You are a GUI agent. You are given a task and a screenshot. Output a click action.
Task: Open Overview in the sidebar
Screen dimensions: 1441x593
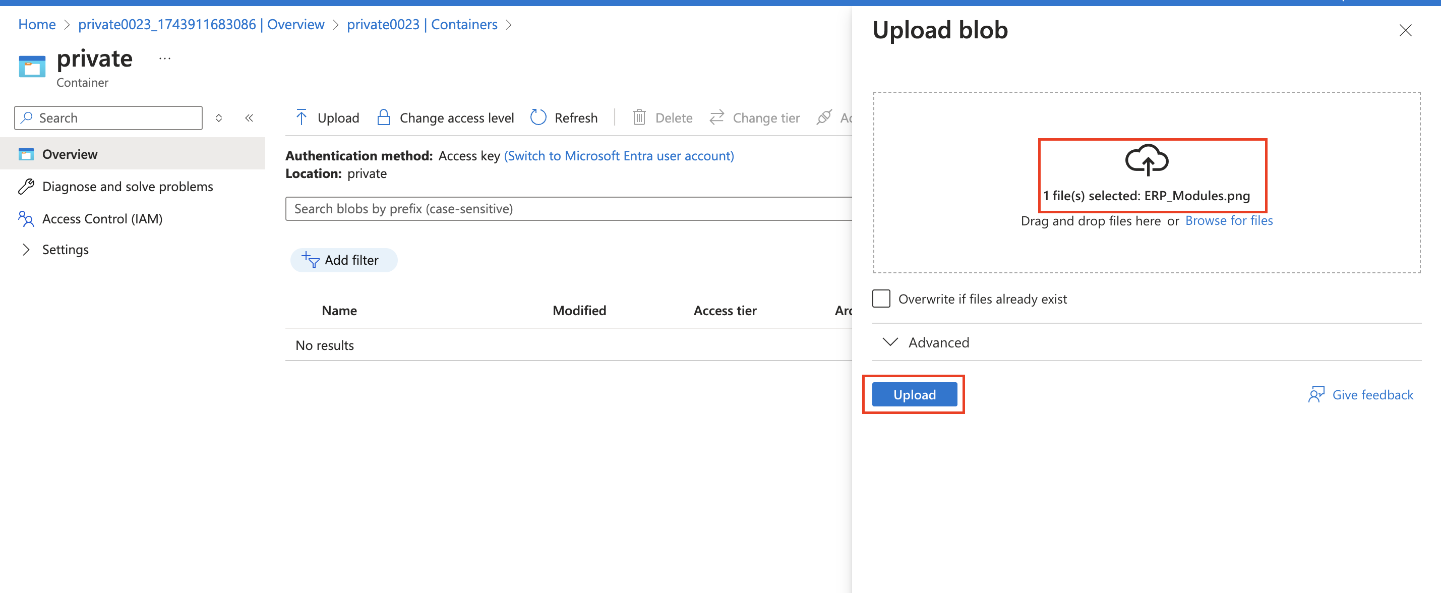click(133, 154)
